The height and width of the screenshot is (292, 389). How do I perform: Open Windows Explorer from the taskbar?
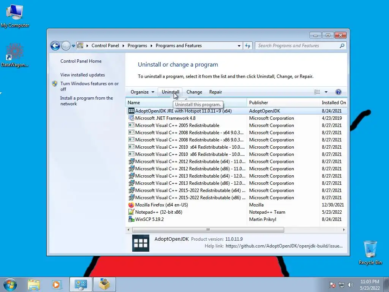pos(34,284)
